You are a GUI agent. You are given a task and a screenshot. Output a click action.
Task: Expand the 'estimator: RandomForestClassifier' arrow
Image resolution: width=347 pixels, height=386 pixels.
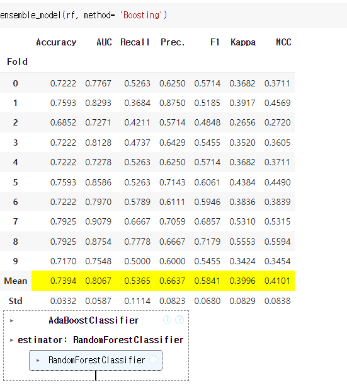(11, 340)
